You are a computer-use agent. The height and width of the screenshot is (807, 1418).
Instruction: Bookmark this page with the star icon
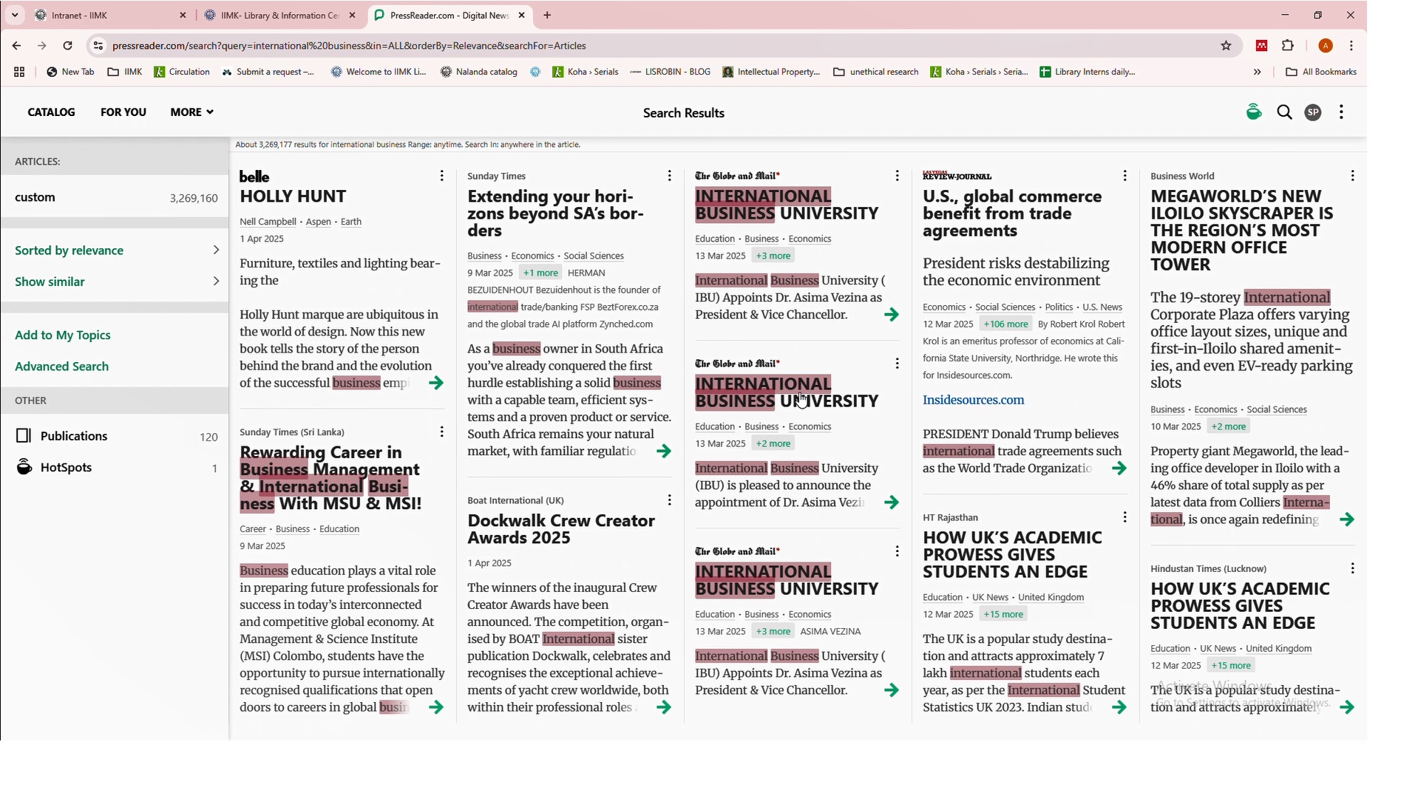1226,46
